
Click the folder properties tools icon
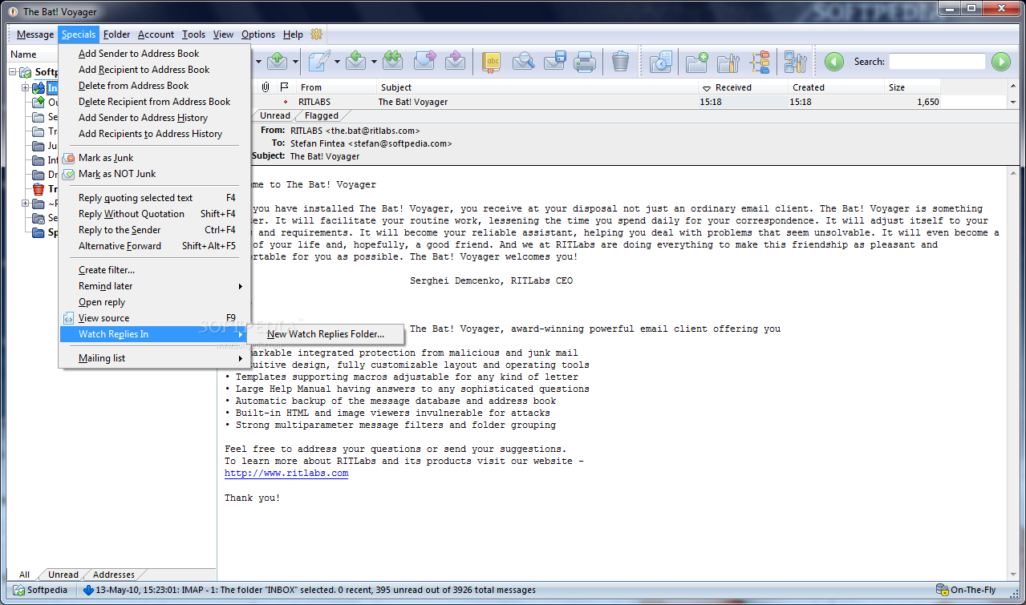click(728, 61)
